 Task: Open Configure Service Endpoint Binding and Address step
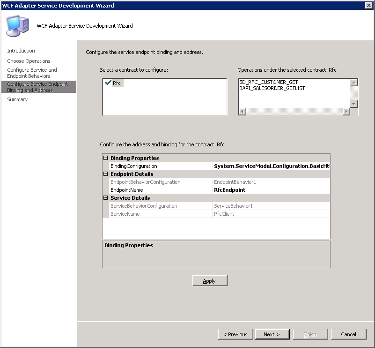[x=39, y=87]
